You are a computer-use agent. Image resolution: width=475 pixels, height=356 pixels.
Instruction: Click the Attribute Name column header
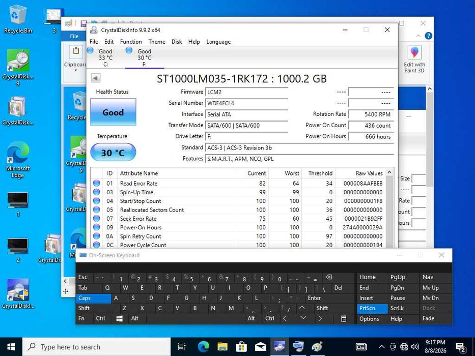click(176, 173)
